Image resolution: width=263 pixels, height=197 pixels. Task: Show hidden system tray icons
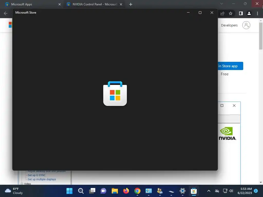[x=209, y=191]
